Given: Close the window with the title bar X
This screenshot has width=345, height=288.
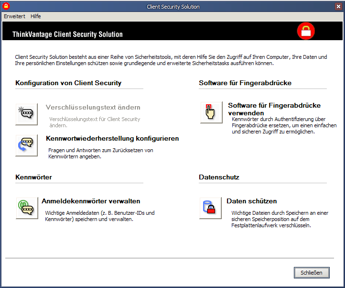Looking at the screenshot, I should [338, 7].
